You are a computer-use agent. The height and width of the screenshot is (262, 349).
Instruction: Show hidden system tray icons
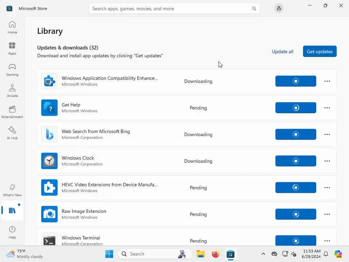(263, 254)
